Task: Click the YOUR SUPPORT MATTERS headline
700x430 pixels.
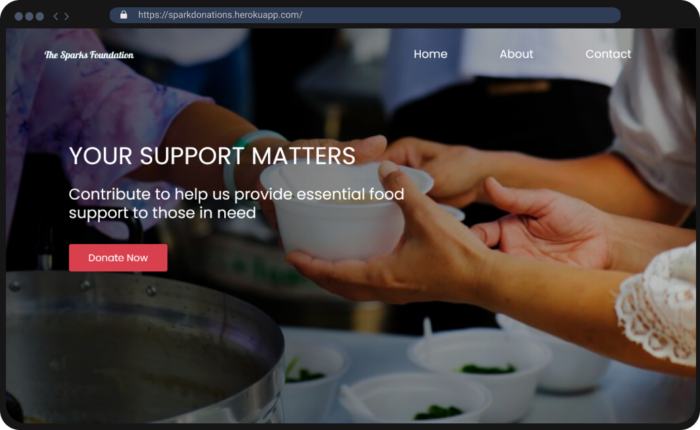Action: tap(212, 156)
